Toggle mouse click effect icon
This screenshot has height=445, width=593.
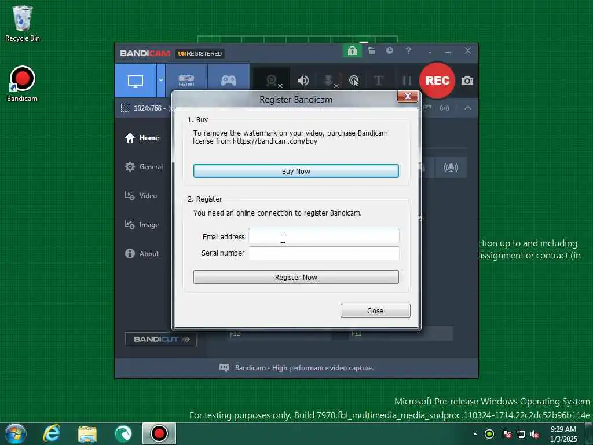[x=354, y=81]
